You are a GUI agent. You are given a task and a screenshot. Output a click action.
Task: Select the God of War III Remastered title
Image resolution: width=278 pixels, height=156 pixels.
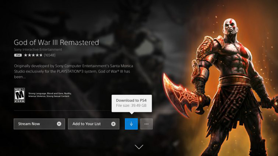coord(56,42)
